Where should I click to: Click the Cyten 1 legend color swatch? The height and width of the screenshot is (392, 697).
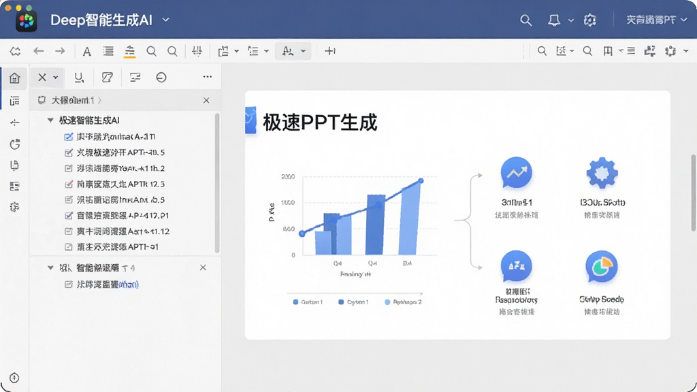click(x=341, y=302)
